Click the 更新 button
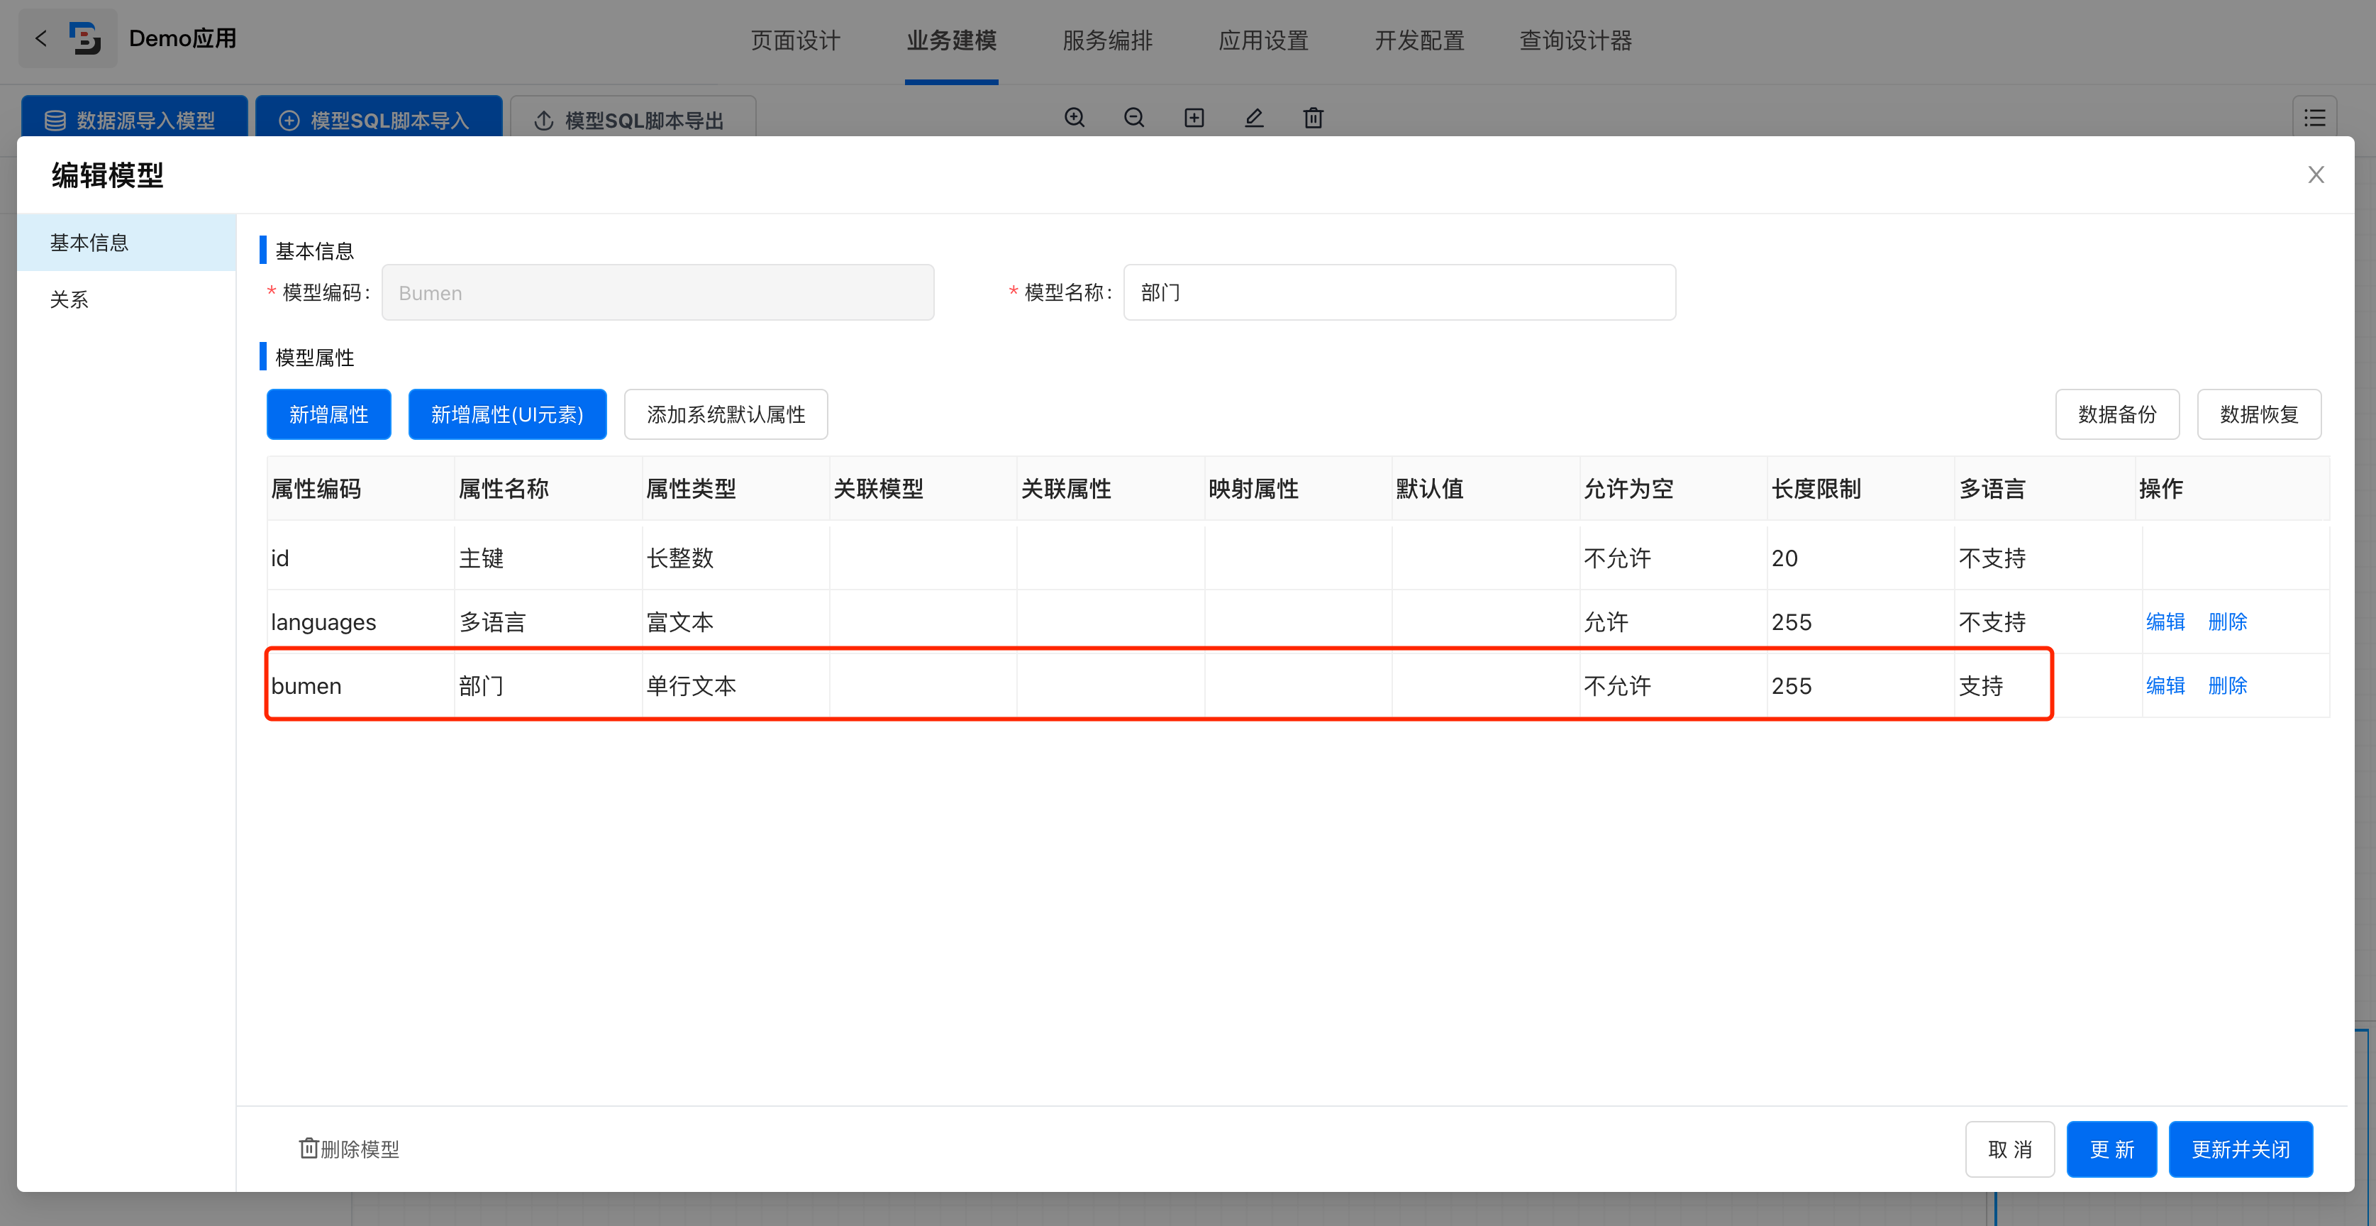The height and width of the screenshot is (1226, 2376). (x=2111, y=1149)
